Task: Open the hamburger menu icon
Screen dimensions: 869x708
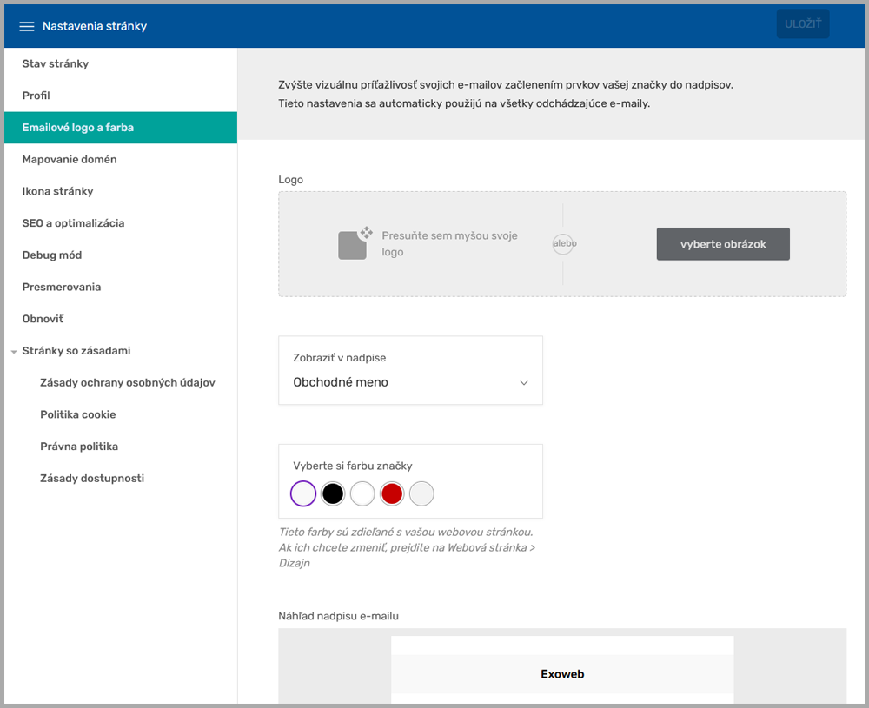Action: (27, 26)
